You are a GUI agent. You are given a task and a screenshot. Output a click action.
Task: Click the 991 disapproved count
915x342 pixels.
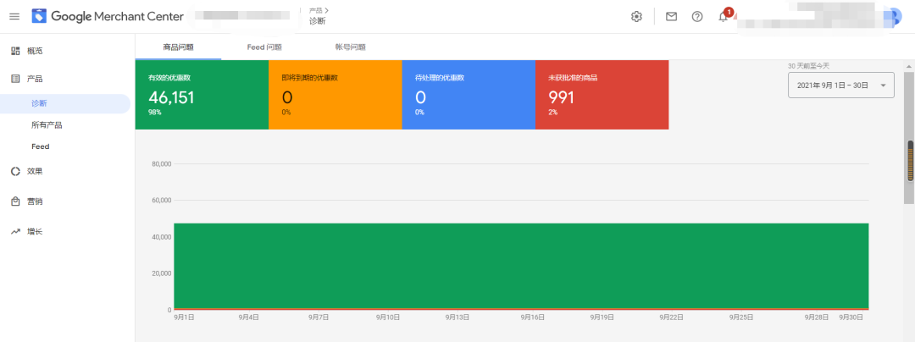click(x=562, y=97)
